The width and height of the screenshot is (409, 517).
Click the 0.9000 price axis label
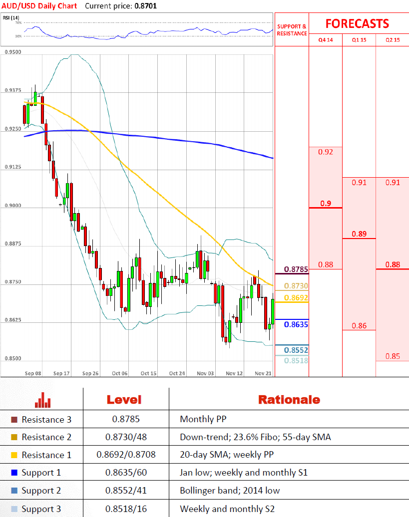click(13, 206)
